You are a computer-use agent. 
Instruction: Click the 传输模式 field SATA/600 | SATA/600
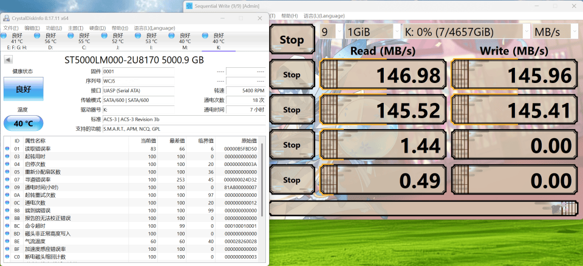coord(138,100)
